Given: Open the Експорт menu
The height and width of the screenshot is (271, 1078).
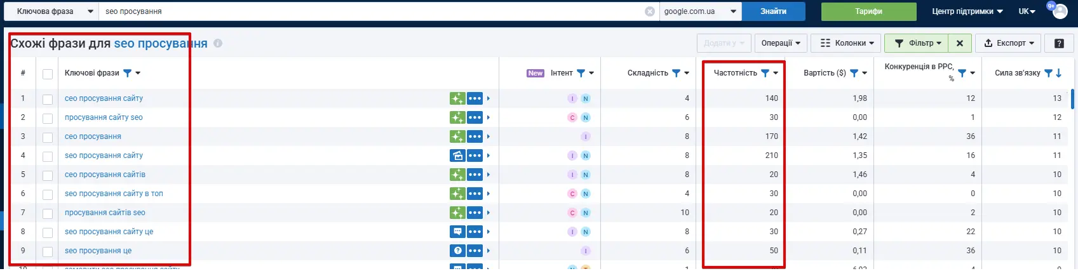Looking at the screenshot, I should pyautogui.click(x=1009, y=43).
